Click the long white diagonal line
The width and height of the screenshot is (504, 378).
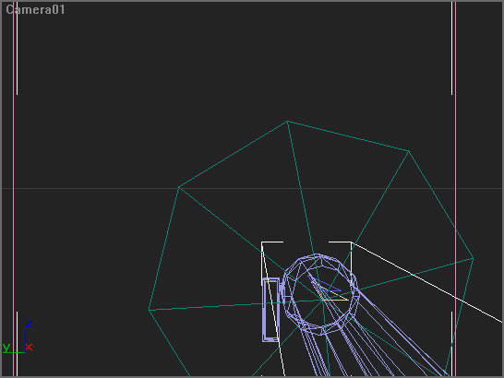pyautogui.click(x=426, y=282)
